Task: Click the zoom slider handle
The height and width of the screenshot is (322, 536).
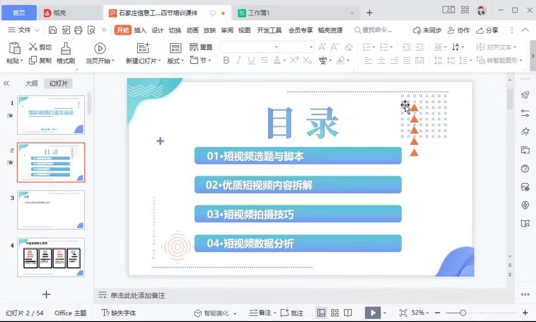Action: pyautogui.click(x=463, y=313)
